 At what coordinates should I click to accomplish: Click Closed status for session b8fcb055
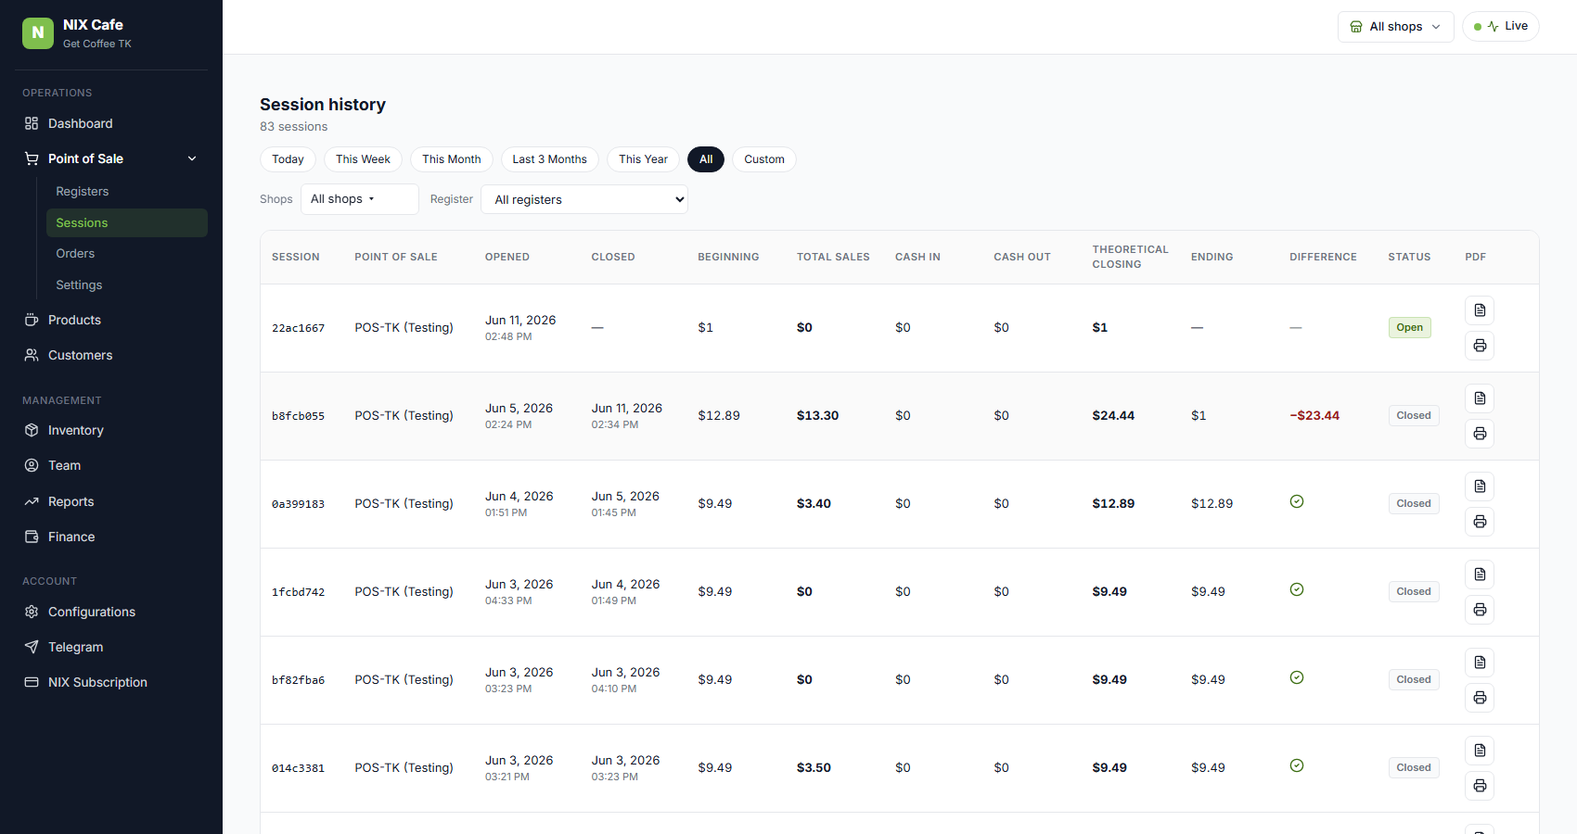click(1414, 415)
